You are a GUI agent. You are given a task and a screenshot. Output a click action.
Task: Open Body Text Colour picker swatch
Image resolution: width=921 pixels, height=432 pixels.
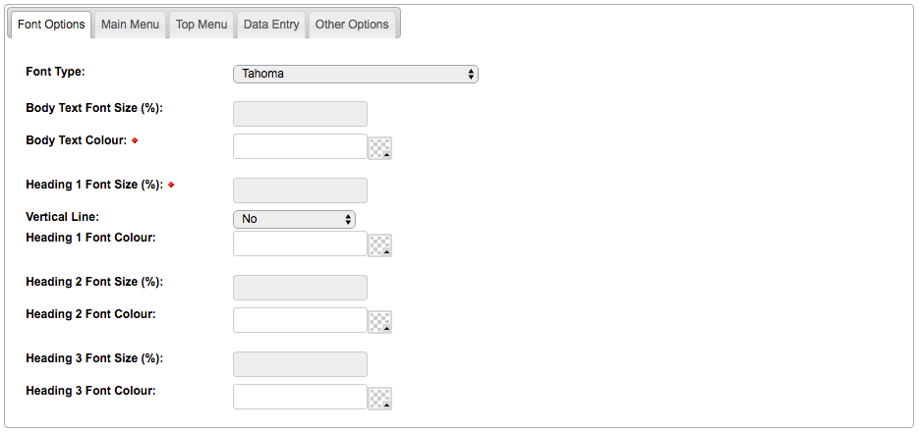[380, 148]
